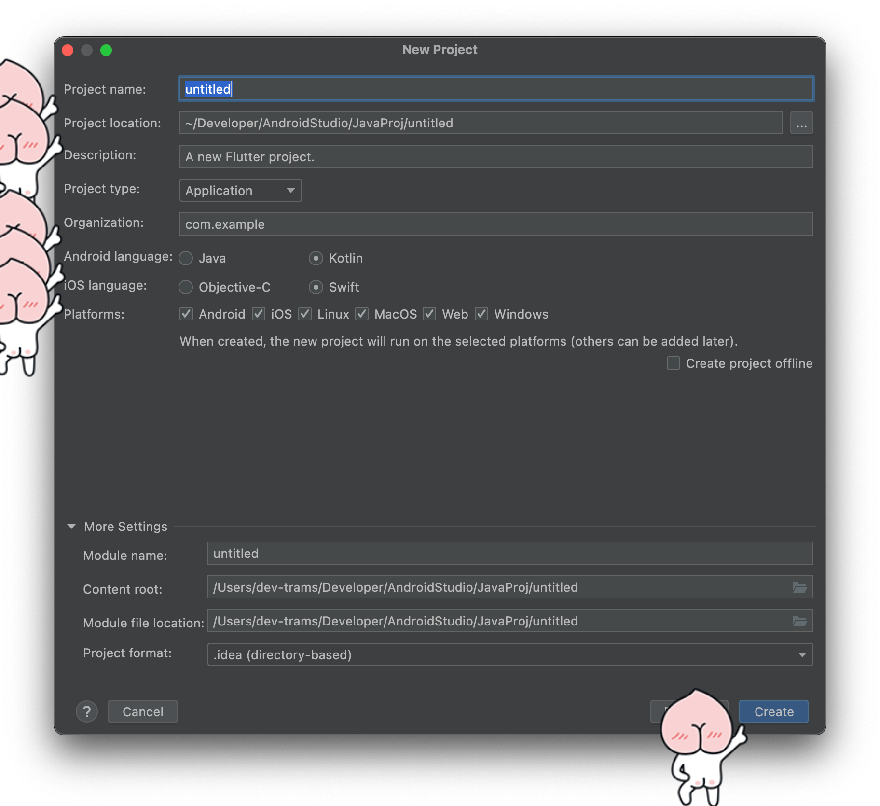Uncheck the Android platform checkbox
This screenshot has height=806, width=880.
186,314
